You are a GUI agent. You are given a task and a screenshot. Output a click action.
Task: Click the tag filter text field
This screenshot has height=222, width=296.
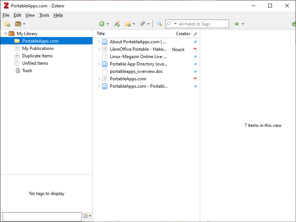42,216
